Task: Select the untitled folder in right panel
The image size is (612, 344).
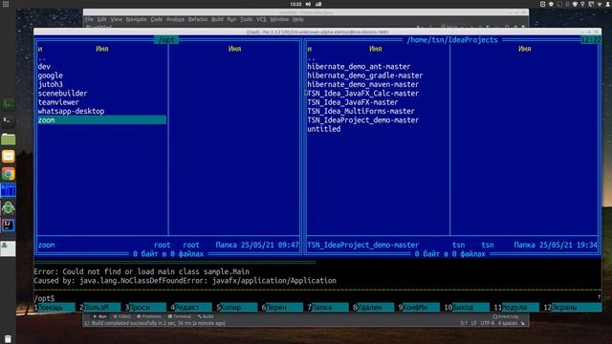Action: [324, 129]
